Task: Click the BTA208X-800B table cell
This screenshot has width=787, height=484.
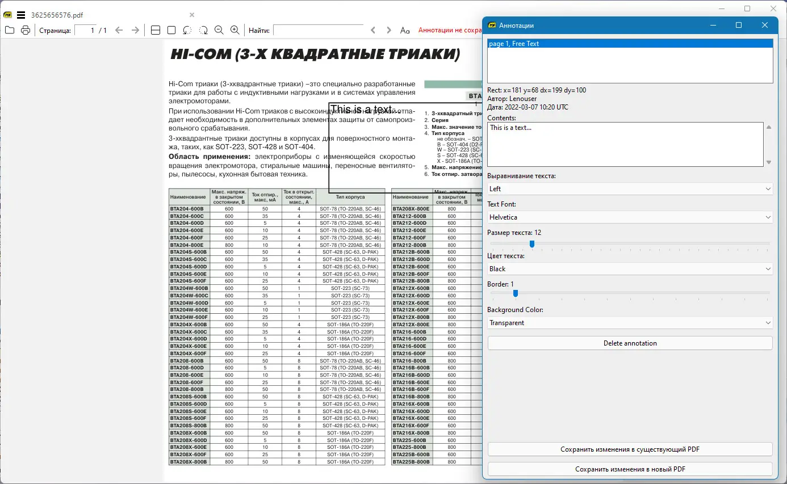Action: [x=189, y=462]
